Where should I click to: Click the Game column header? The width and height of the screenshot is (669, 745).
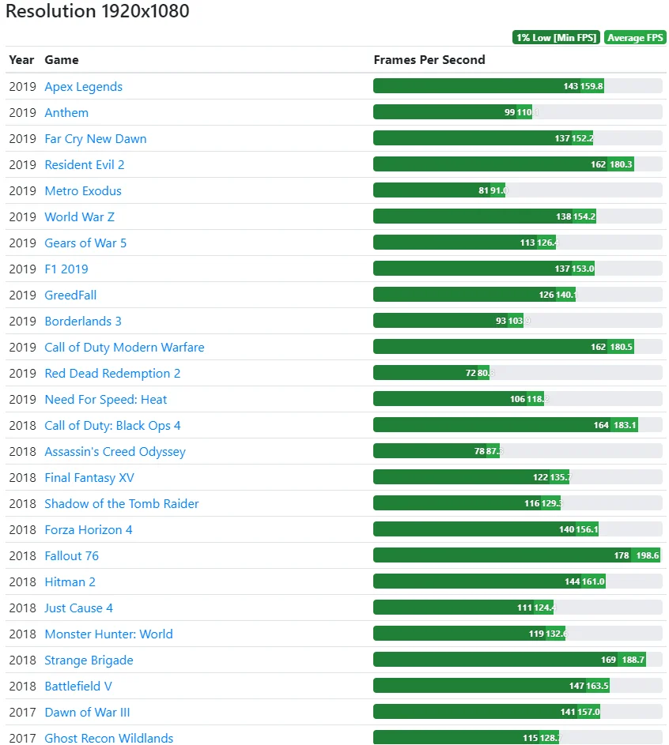[62, 60]
